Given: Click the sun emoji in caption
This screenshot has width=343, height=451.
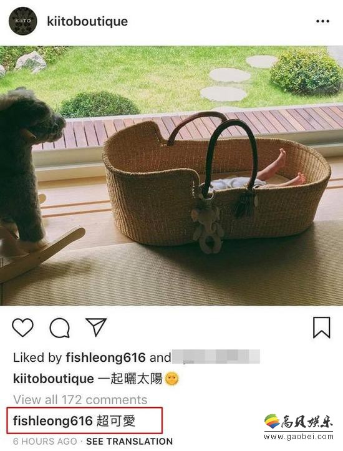Looking at the screenshot, I should [x=171, y=379].
